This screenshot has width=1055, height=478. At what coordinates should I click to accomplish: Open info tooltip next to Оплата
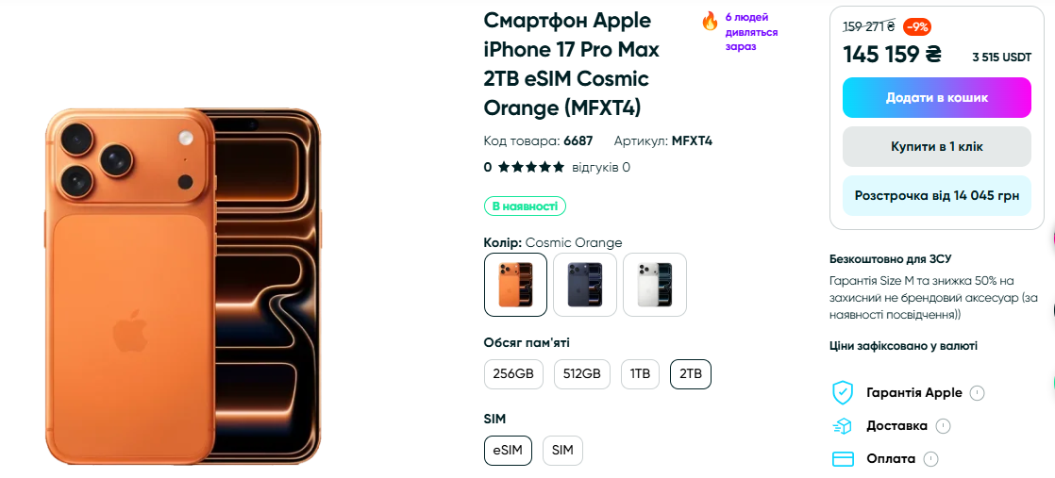coord(930,459)
